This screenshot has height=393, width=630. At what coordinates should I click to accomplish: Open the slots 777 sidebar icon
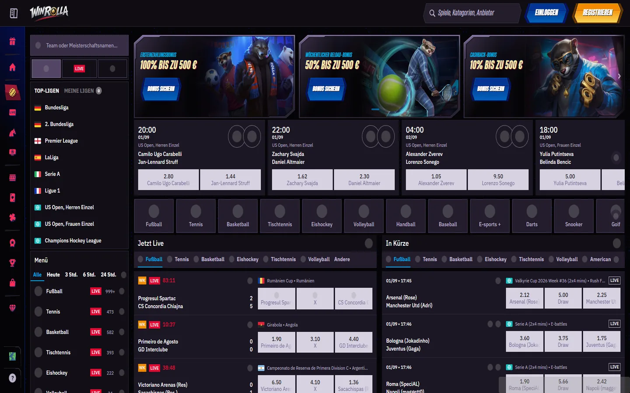point(12,178)
